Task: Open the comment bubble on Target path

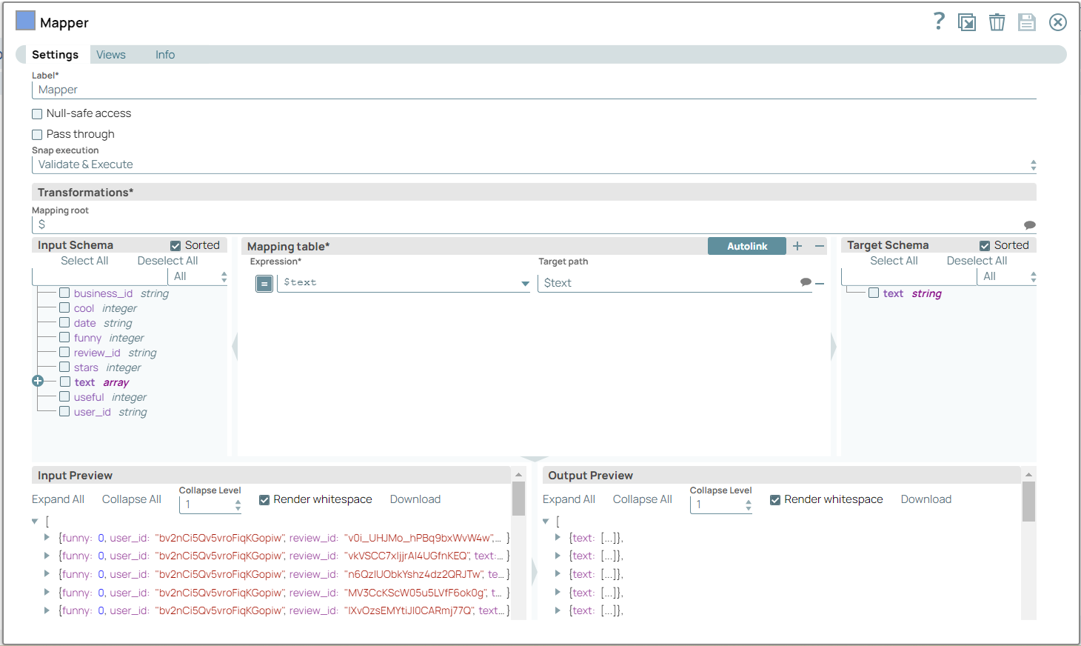Action: point(805,283)
